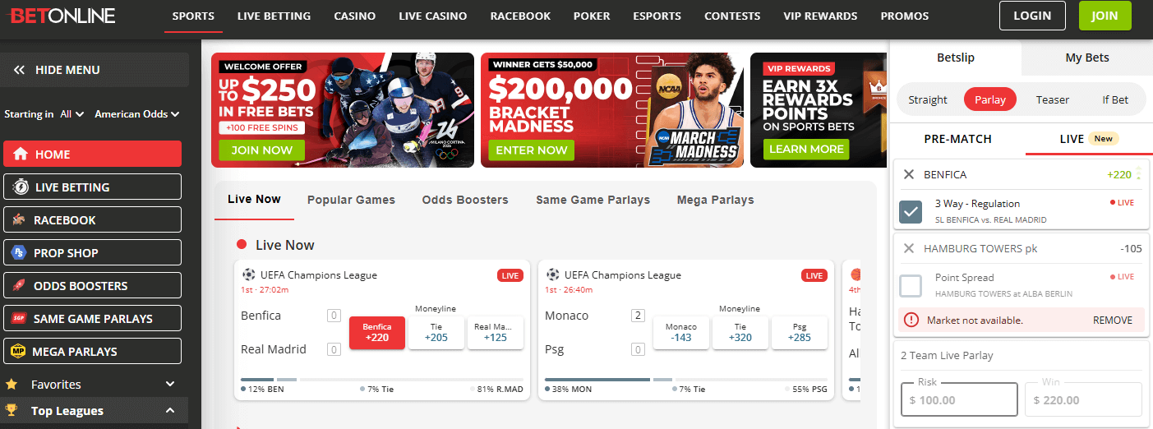Click the Racebook horse icon
Screen dimensions: 1153x429
click(x=19, y=220)
